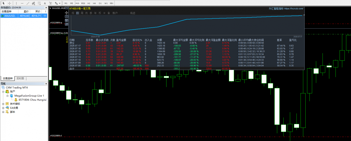Screen dimensions: 351x141
Task: Activate the crosshair tool
Action: point(9,3)
